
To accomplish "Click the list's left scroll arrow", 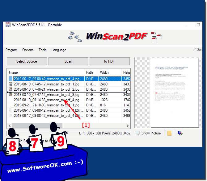I will pyautogui.click(x=10, y=126).
